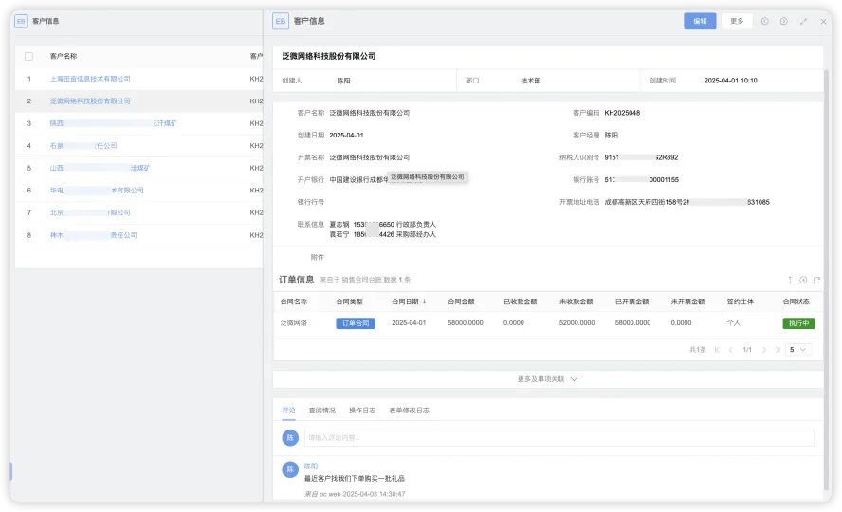Go to previous page in order table
This screenshot has height=512, width=842.
tap(730, 350)
